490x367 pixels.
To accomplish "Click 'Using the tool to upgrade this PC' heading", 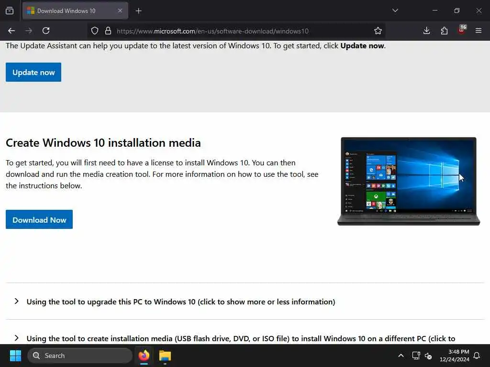I will (180, 302).
